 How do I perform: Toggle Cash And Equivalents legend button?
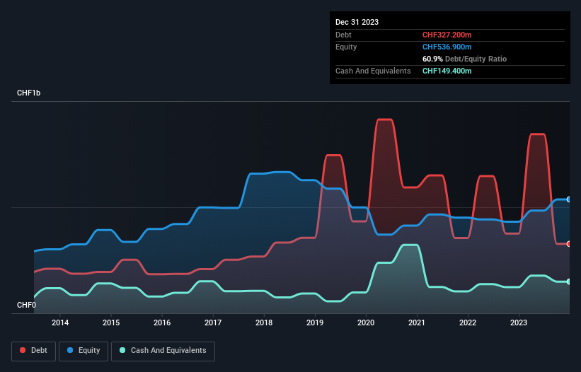[x=163, y=351]
